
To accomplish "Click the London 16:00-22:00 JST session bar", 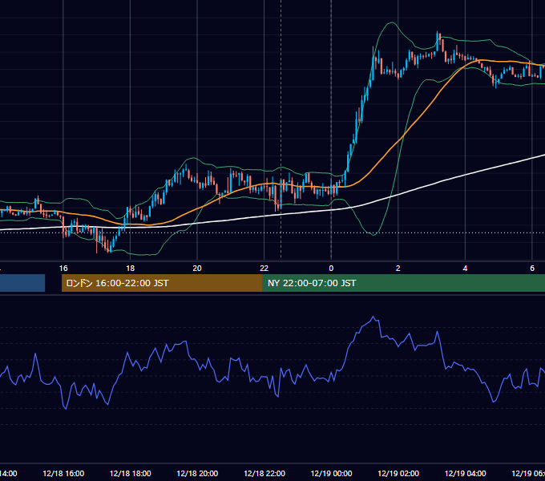I will tap(162, 283).
